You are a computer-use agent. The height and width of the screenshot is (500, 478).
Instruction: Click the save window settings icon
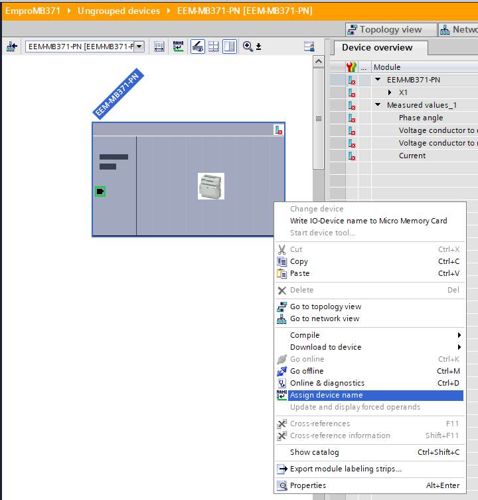(309, 47)
